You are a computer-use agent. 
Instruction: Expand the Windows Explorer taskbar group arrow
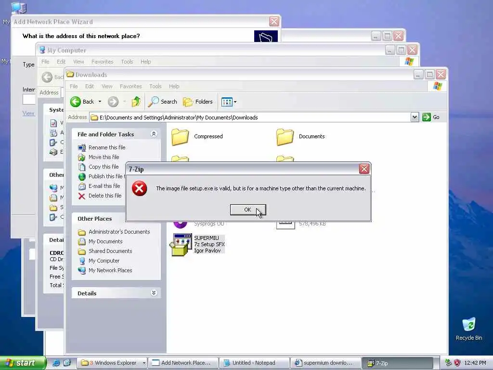click(144, 363)
